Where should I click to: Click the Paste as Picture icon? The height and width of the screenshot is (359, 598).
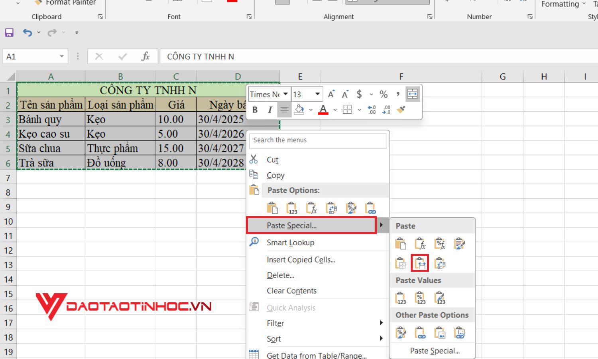coord(440,332)
